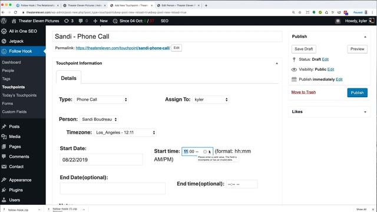The image size is (377, 212).
Task: Collapse Touchpoint Information panel
Action: pyautogui.click(x=277, y=63)
